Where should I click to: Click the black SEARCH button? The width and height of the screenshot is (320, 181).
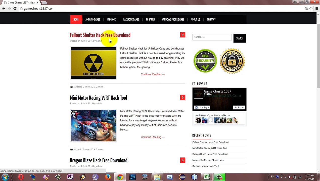(x=240, y=38)
